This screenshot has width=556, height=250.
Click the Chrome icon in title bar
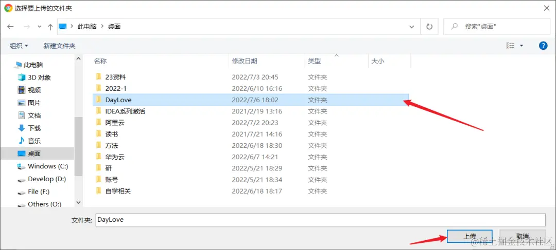tap(8, 7)
